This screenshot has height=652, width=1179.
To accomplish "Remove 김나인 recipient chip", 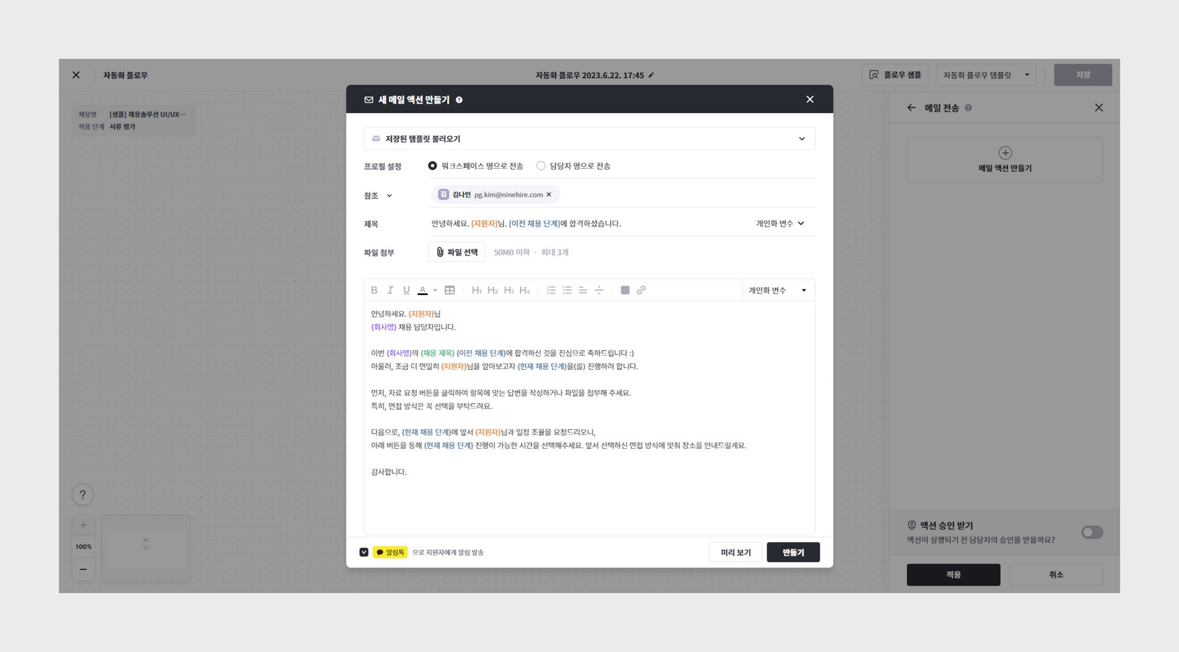I will pyautogui.click(x=549, y=194).
